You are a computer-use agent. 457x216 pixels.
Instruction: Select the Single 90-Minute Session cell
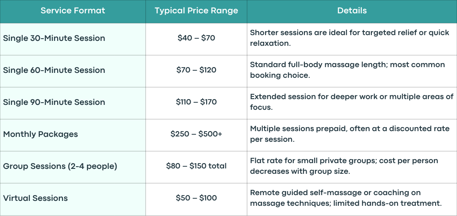coord(73,103)
